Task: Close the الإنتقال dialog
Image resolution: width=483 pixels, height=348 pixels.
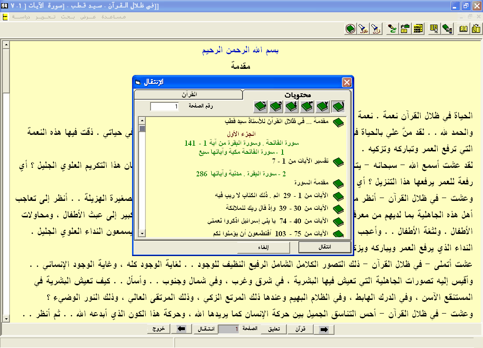Action: pos(347,82)
